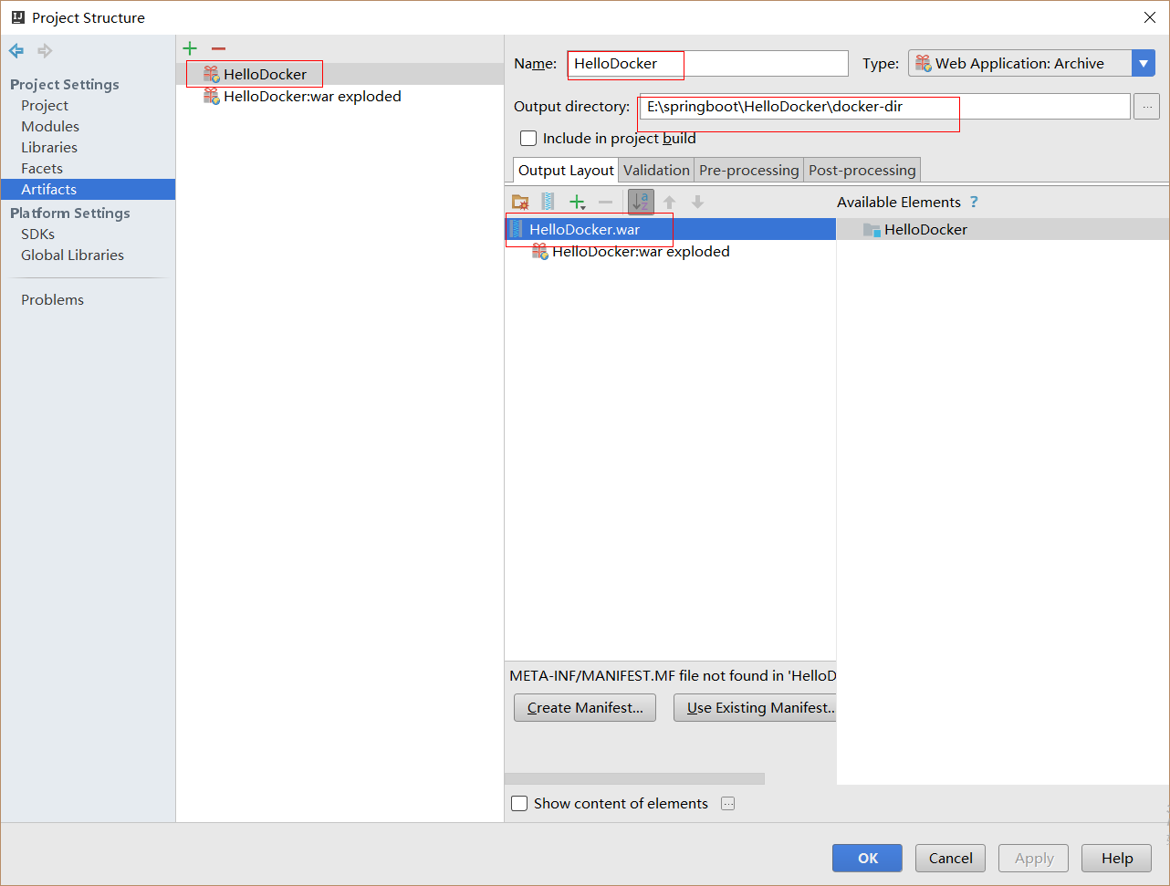Select HelloDocker.war in output layout tree
Viewport: 1170px width, 886px height.
pyautogui.click(x=671, y=229)
